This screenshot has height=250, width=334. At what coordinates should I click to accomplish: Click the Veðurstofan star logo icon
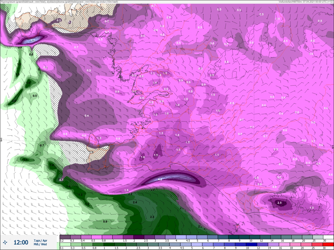click(x=5, y=242)
